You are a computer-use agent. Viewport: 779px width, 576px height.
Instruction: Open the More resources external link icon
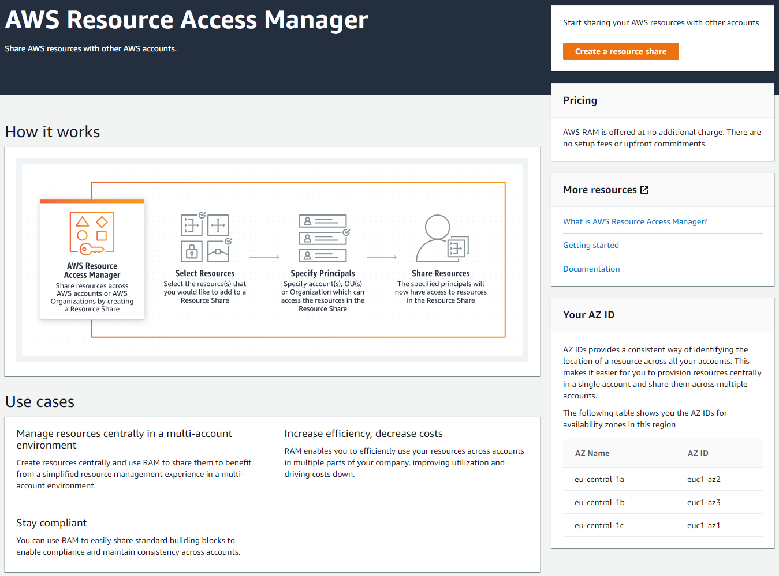tap(645, 189)
